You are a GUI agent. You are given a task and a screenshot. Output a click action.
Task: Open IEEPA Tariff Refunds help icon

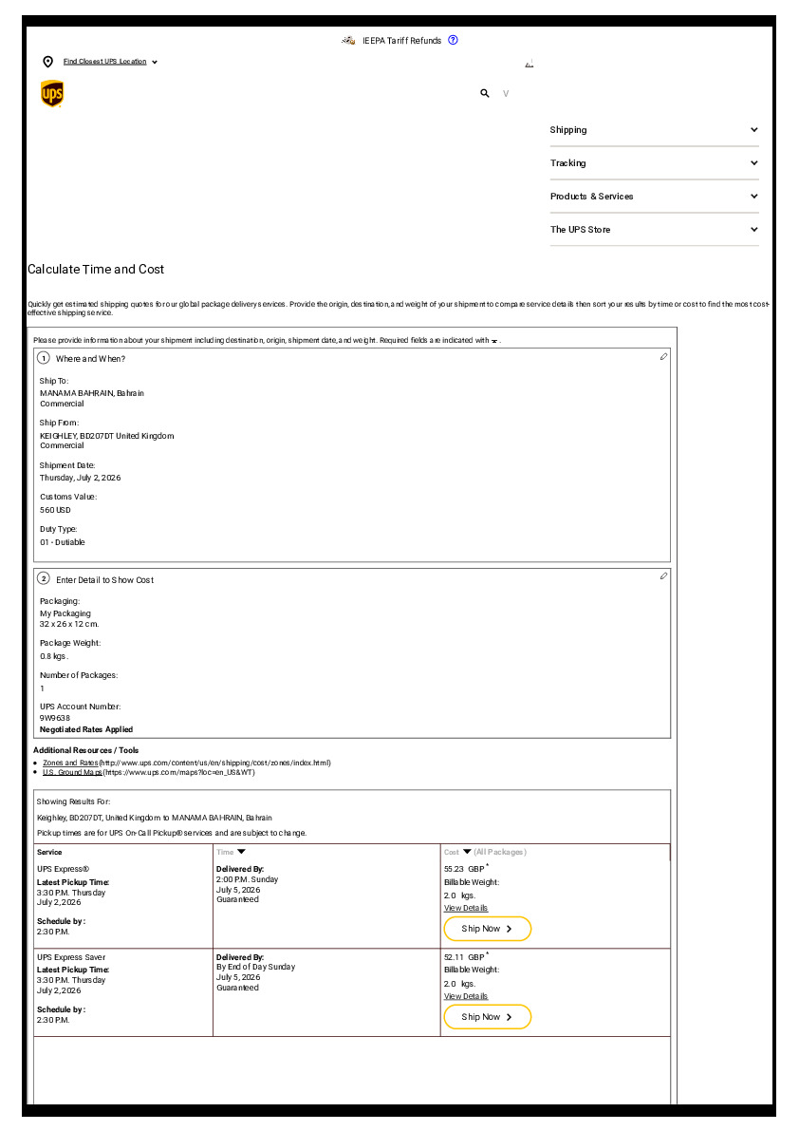click(453, 41)
